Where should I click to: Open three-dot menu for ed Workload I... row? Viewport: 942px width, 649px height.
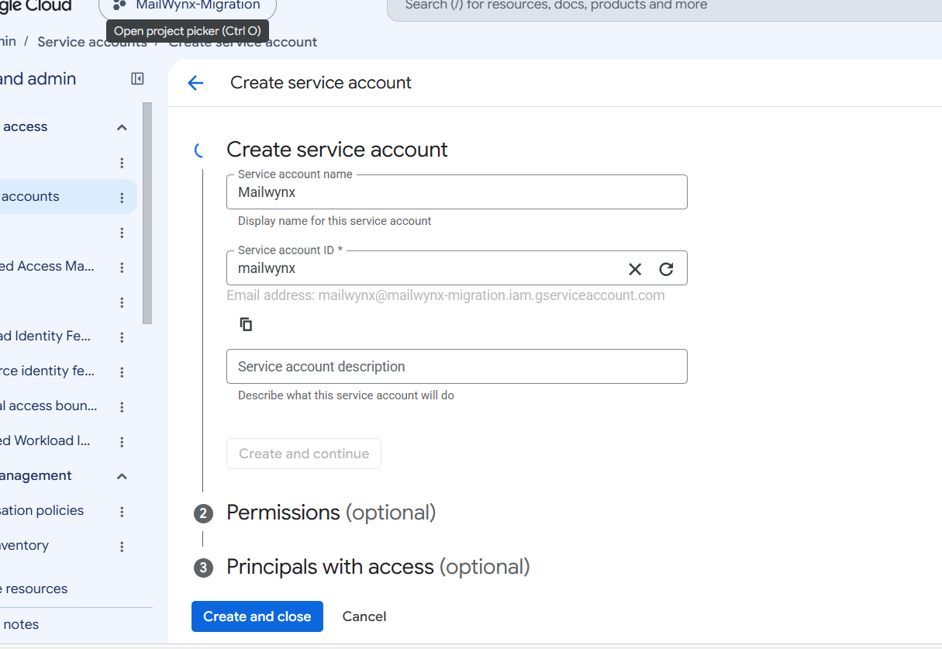[122, 442]
